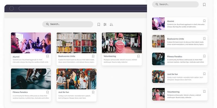Screen dimensions: 217x108
Task: Click the magnifier icon in mobile search
Action: (x=157, y=4)
